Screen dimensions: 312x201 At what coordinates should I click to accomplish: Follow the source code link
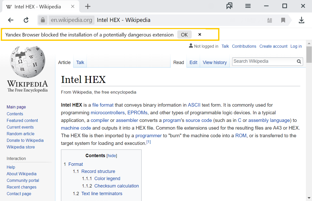(199, 120)
